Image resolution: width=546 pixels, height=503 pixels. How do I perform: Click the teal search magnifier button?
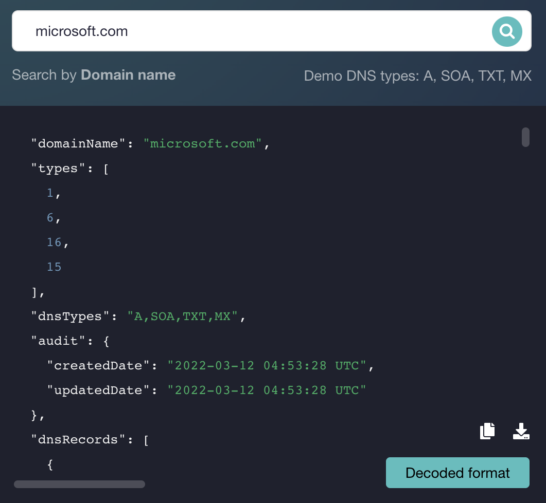point(507,31)
